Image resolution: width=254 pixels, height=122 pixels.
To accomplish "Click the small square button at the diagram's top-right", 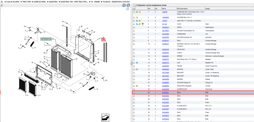I will pos(128,9).
